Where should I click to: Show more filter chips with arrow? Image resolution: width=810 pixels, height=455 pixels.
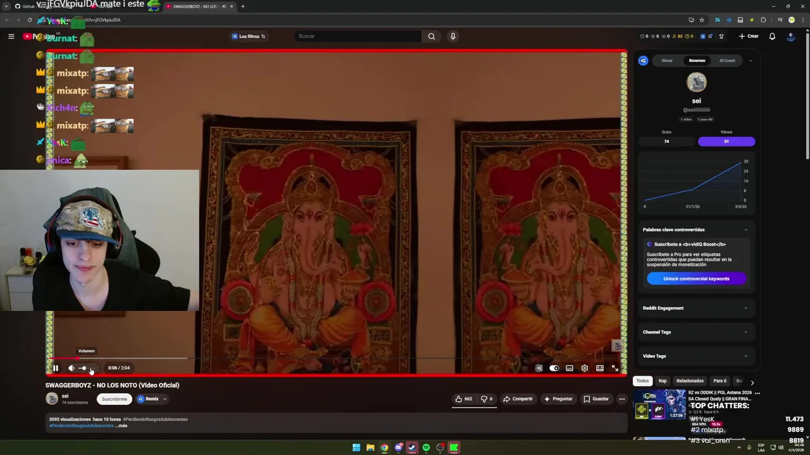pyautogui.click(x=752, y=382)
